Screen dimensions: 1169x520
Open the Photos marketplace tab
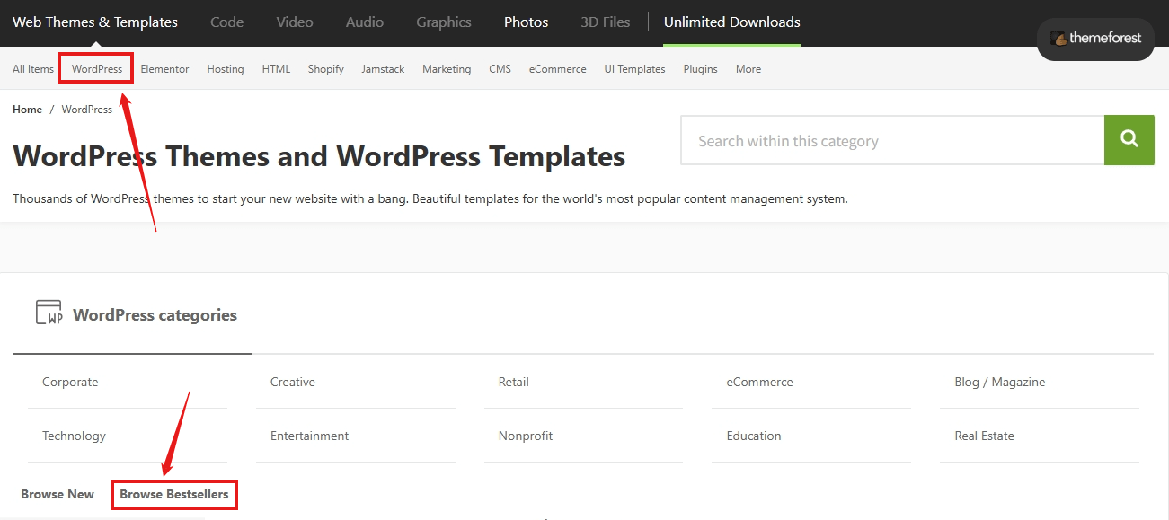coord(526,22)
